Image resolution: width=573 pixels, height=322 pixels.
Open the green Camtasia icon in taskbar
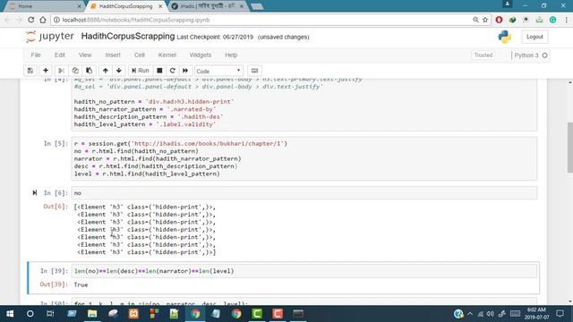coord(257,314)
